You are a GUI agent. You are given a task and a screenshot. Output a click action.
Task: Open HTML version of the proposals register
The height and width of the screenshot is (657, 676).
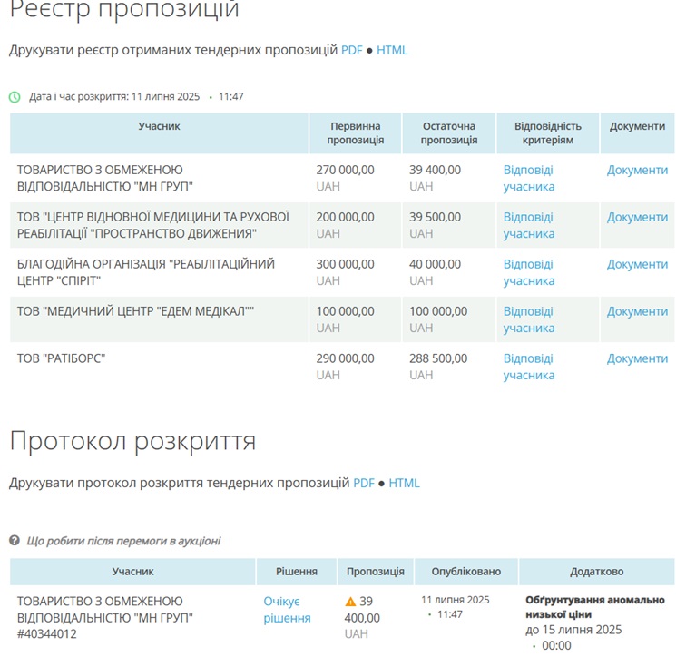tap(392, 51)
